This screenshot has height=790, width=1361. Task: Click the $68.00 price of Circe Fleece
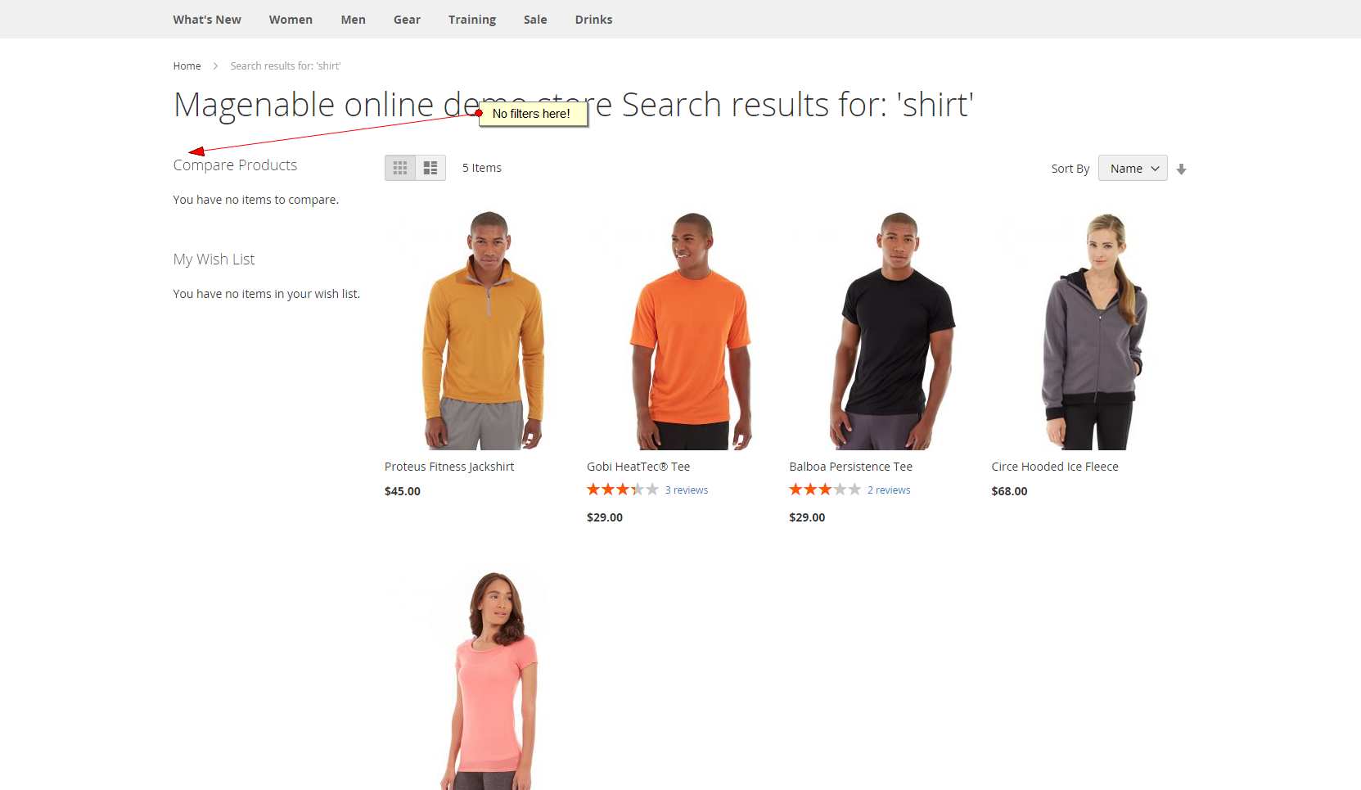pos(1009,491)
